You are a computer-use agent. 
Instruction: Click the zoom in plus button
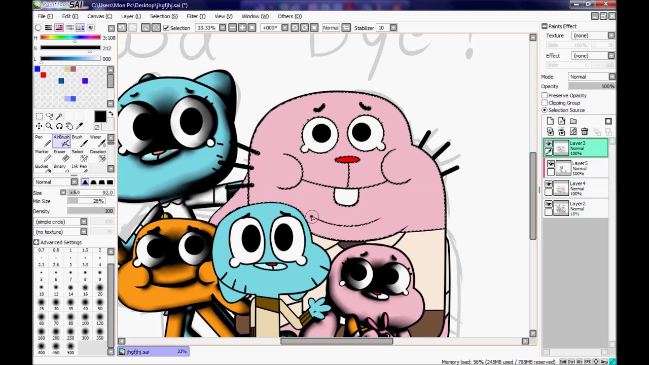click(242, 28)
